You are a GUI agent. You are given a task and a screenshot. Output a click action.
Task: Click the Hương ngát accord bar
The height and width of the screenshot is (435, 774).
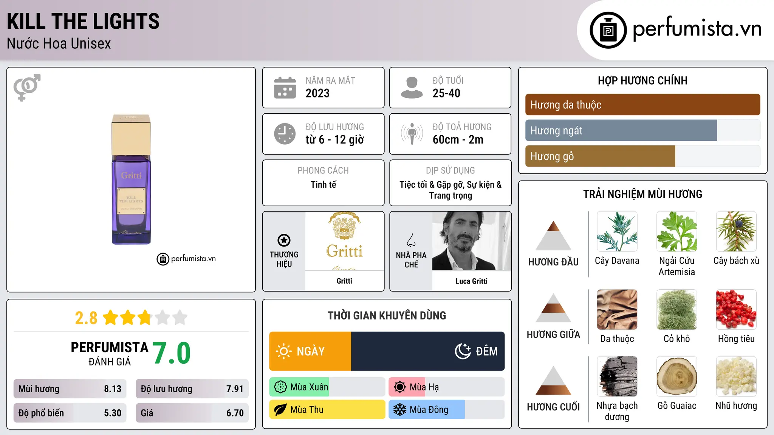coord(642,131)
